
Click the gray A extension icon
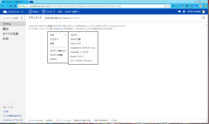pyautogui.click(x=201, y=6)
